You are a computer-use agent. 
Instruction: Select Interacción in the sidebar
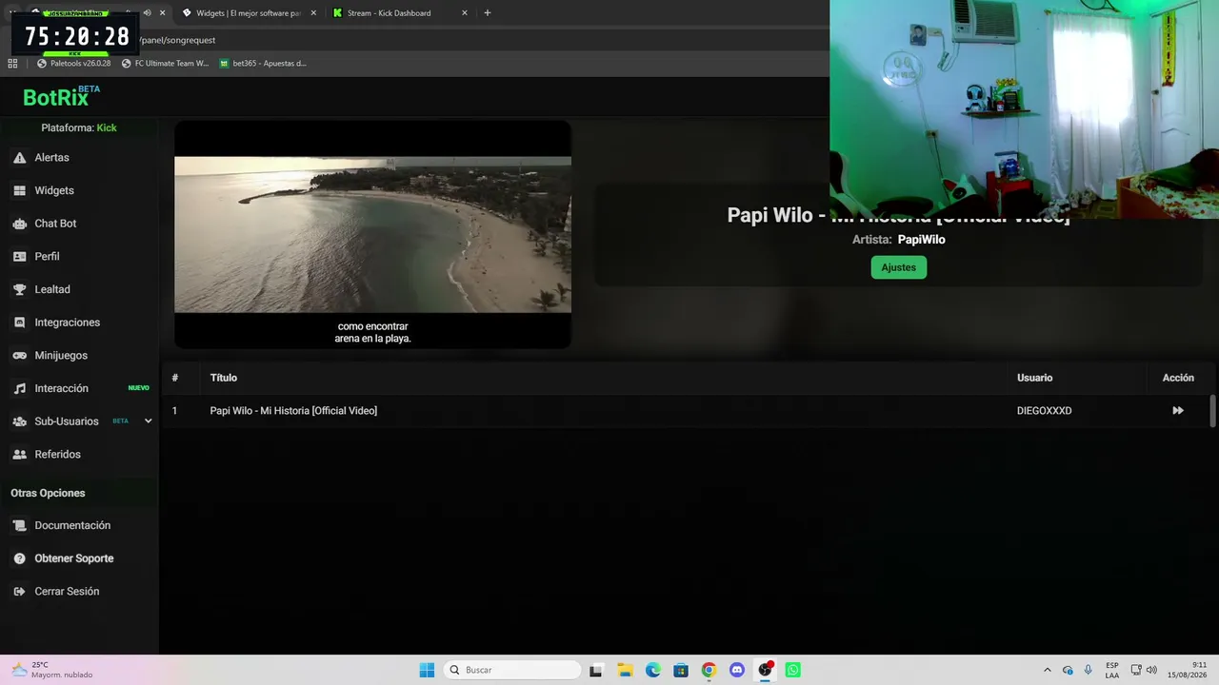click(x=62, y=388)
